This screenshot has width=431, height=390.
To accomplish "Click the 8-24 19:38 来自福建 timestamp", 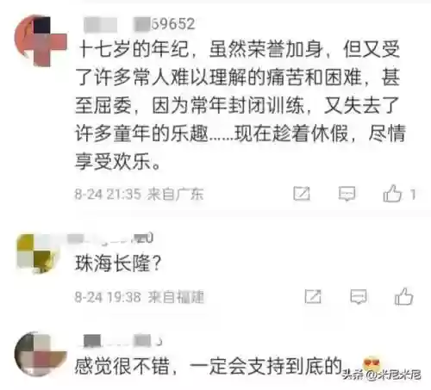I will coord(139,297).
